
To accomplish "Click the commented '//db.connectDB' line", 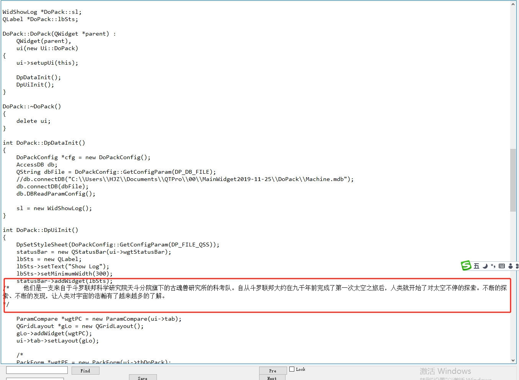I will pyautogui.click(x=185, y=179).
